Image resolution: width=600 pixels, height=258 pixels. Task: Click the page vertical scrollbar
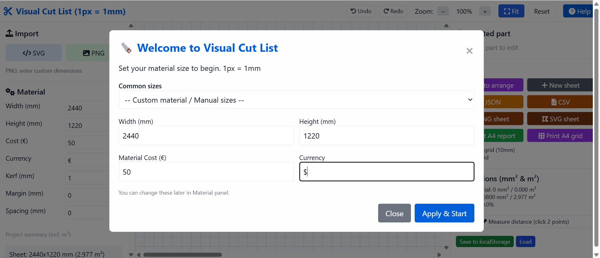[596, 127]
